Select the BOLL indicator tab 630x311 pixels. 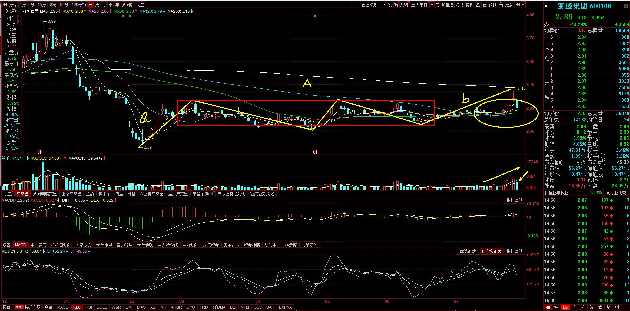pyautogui.click(x=102, y=307)
